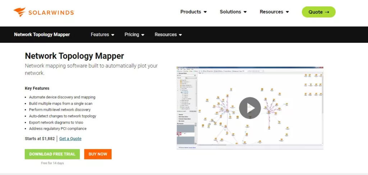Click 'Perform multi-level network discovery' text
Viewport: 368px width, 175px height.
pyautogui.click(x=60, y=110)
